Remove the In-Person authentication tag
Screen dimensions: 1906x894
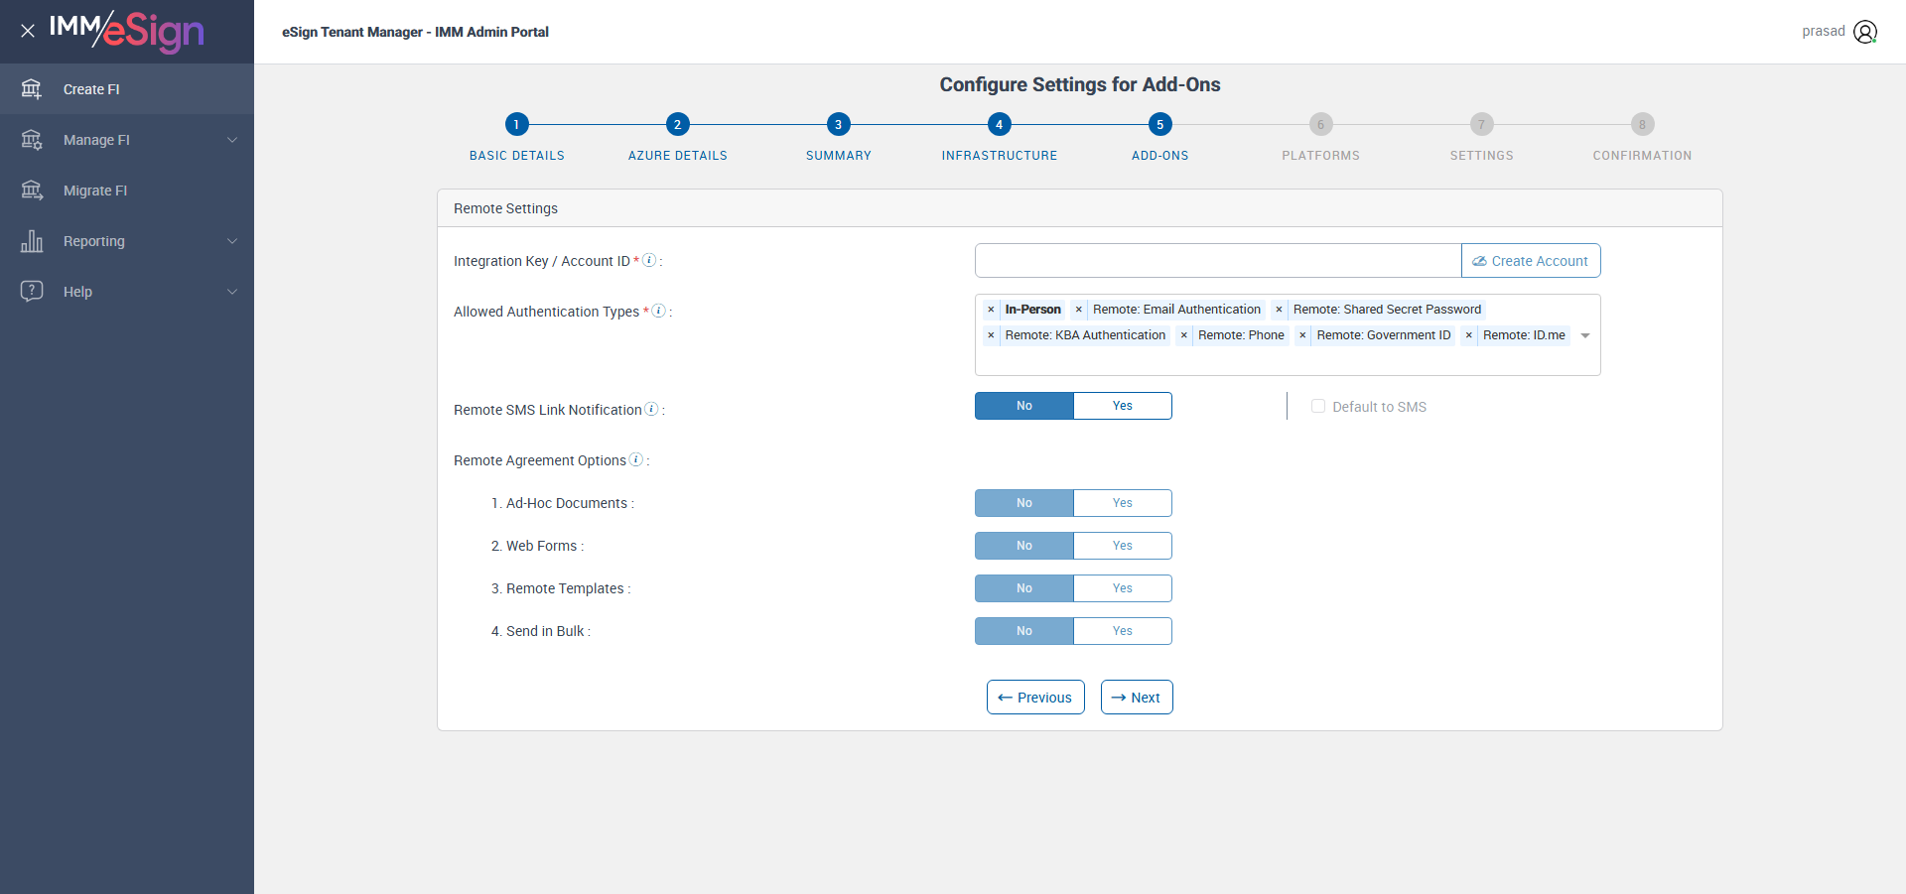click(x=991, y=310)
